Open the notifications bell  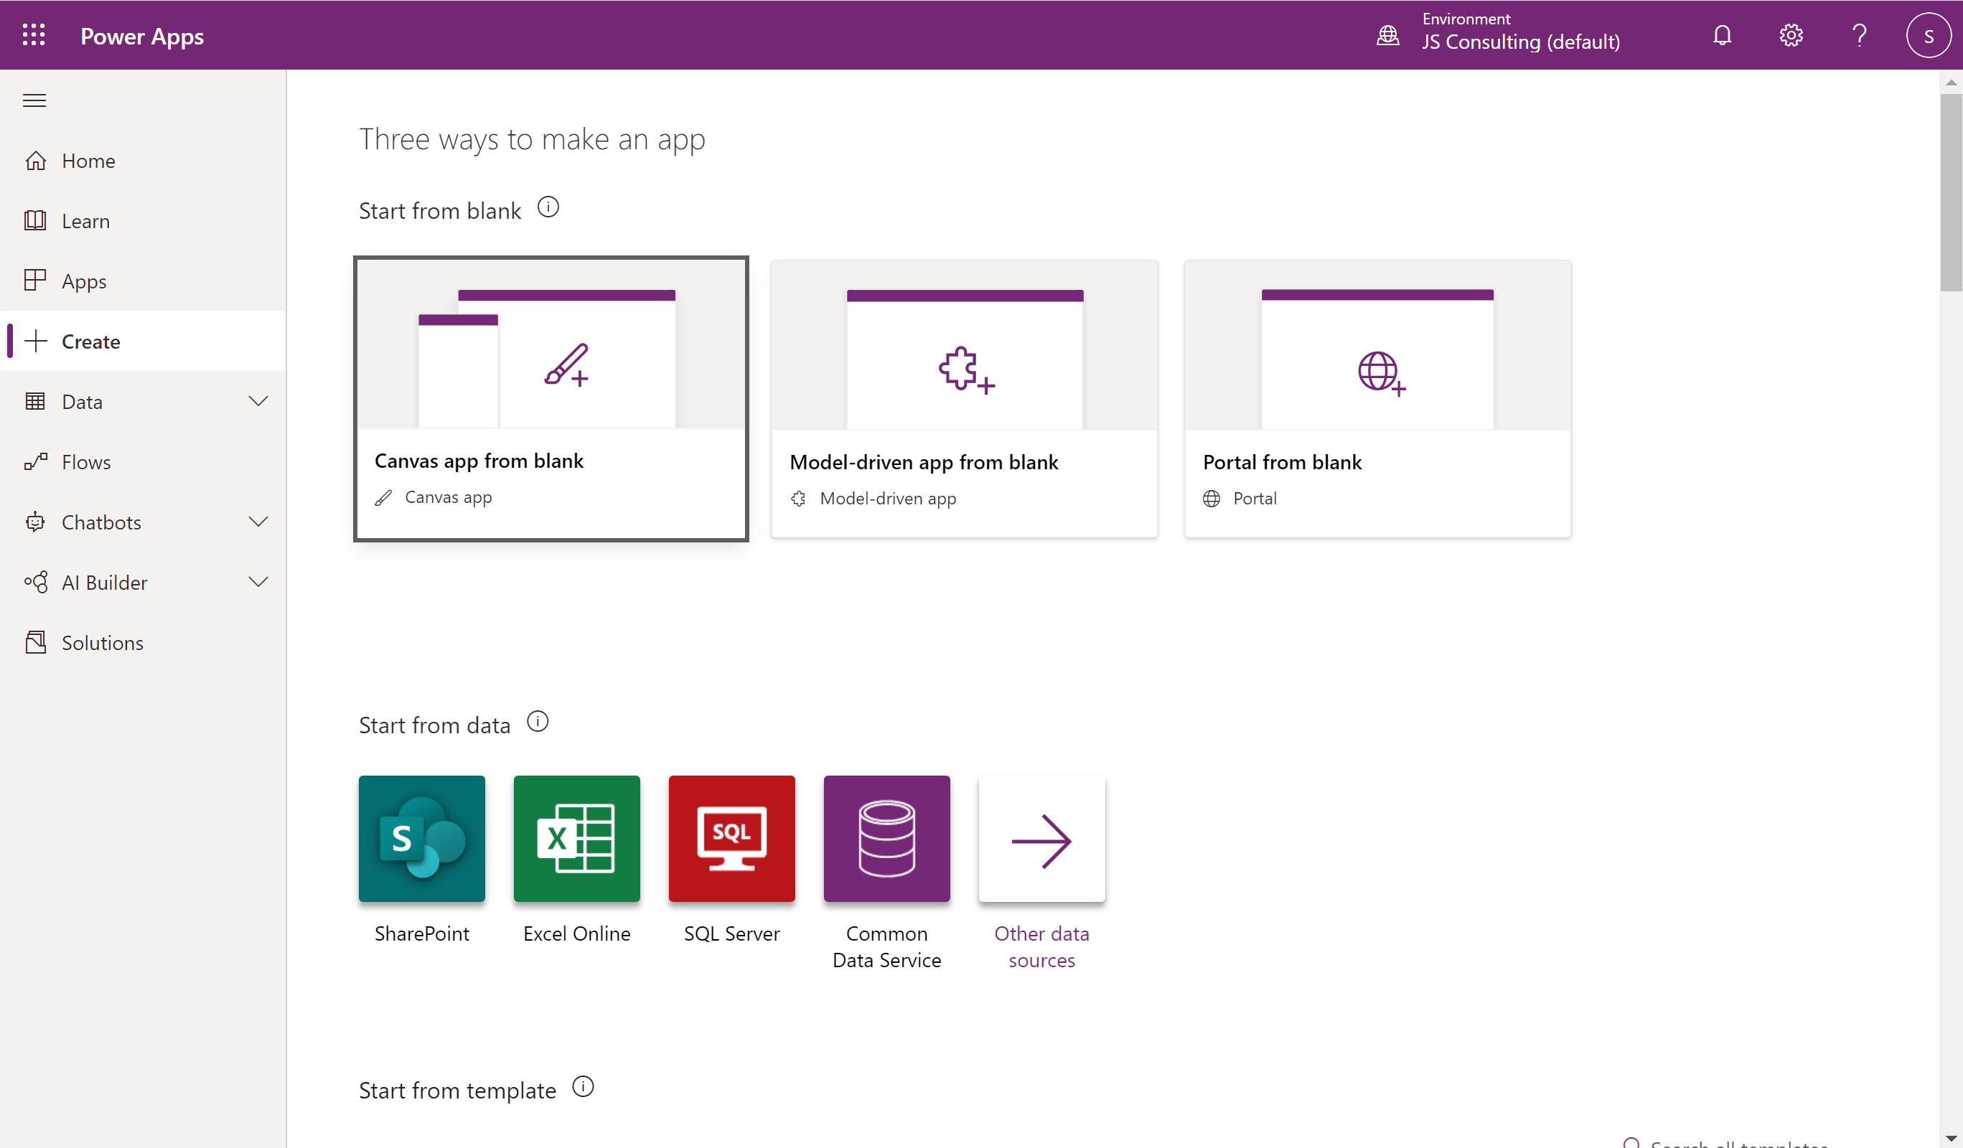click(1722, 34)
